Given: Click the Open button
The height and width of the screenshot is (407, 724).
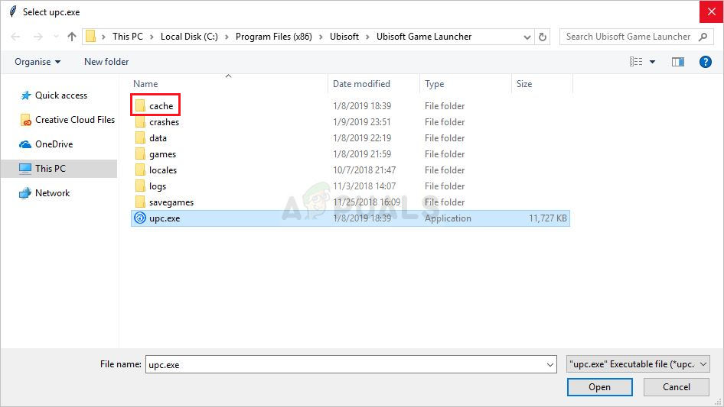Looking at the screenshot, I should pos(599,387).
